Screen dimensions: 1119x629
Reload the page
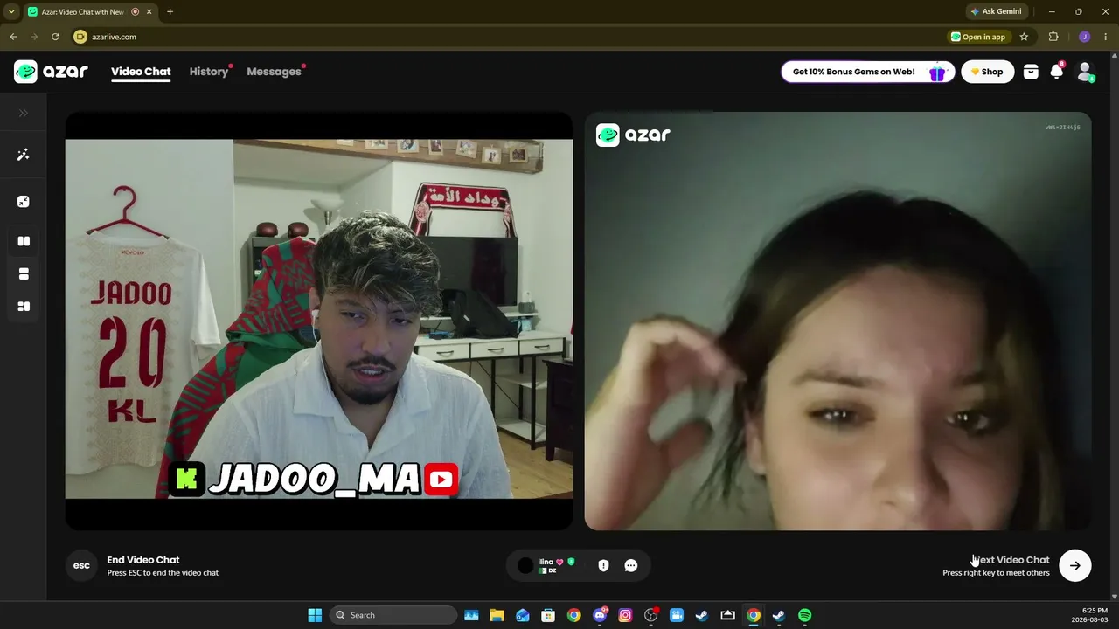55,37
